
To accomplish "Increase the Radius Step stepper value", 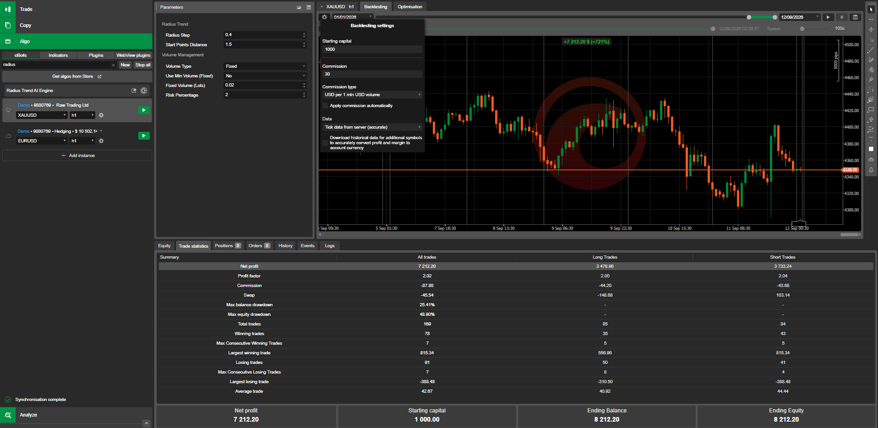I will click(x=304, y=33).
